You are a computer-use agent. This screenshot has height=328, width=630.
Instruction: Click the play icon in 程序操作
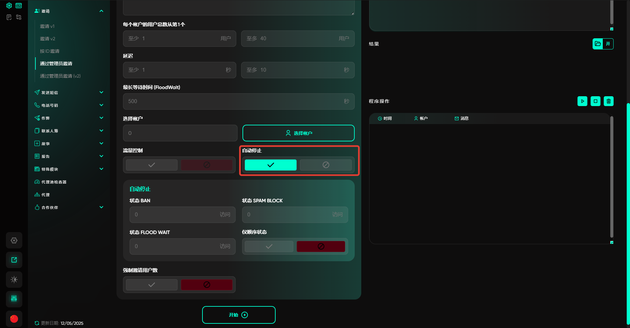coord(582,101)
